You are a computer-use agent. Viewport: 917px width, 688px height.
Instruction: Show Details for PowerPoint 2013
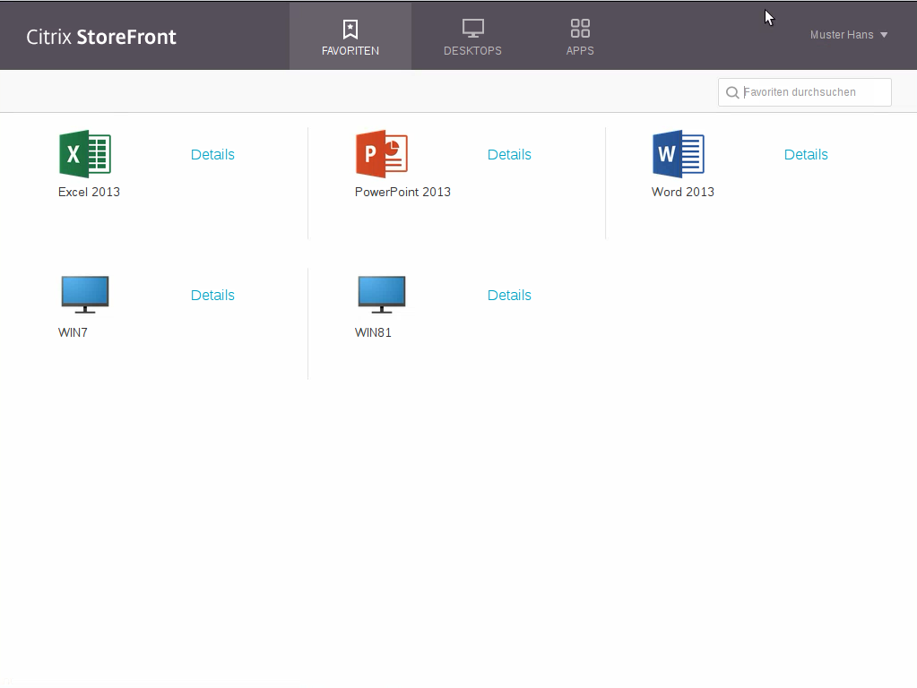click(x=509, y=154)
